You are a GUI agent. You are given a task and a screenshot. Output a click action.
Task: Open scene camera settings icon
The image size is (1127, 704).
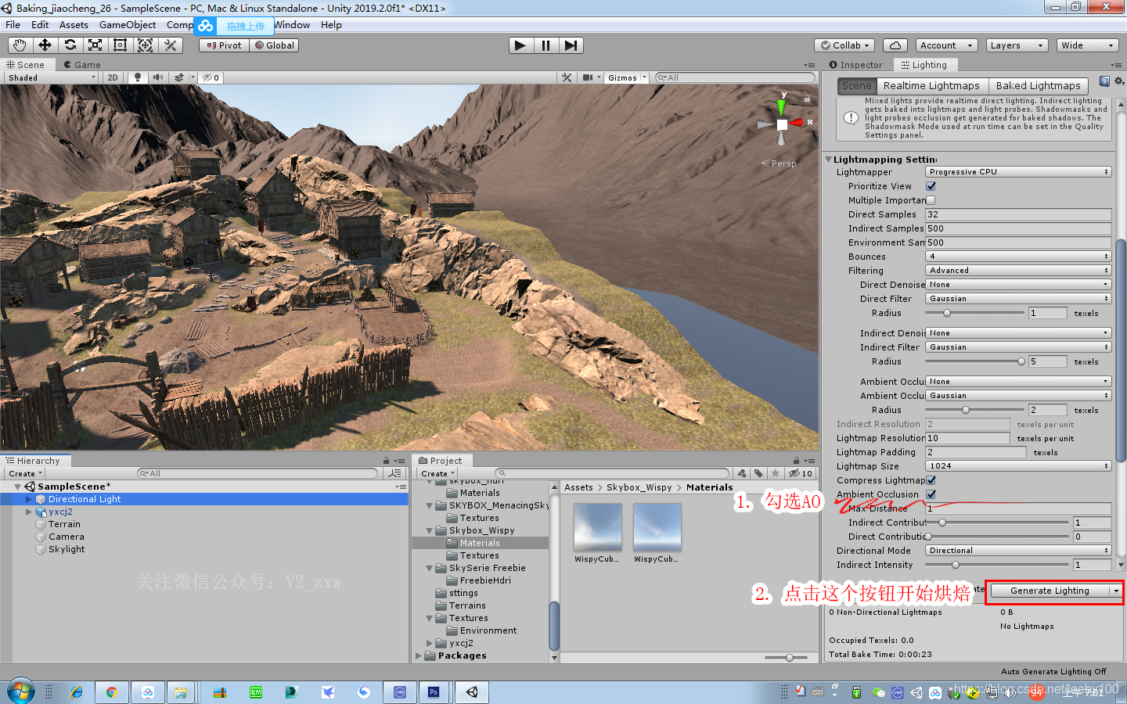pos(588,77)
